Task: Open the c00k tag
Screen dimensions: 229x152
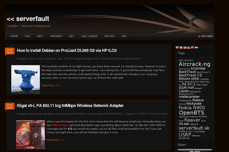Action: click(x=195, y=79)
